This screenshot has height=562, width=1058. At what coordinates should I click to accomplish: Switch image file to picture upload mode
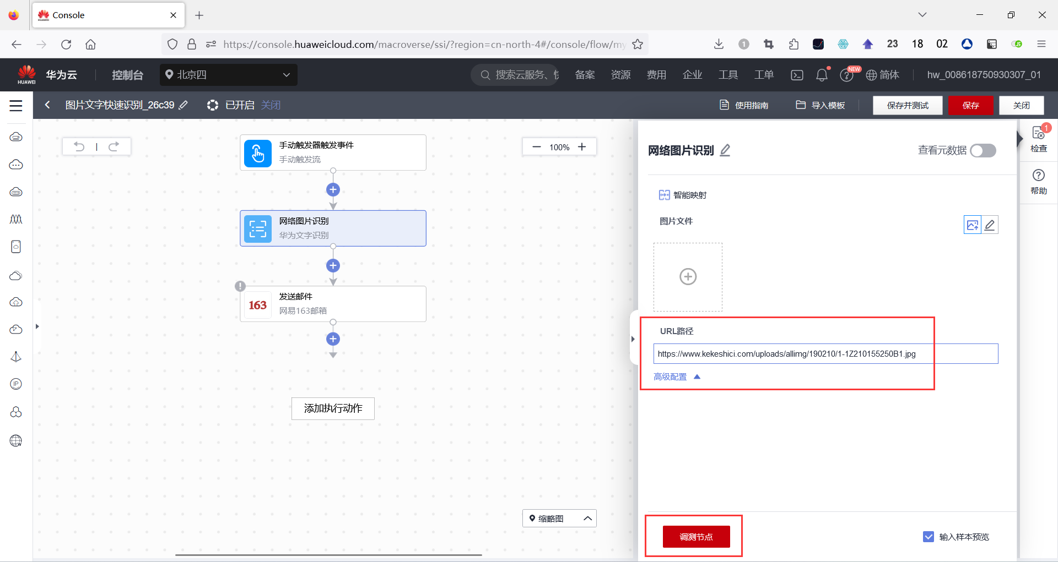973,225
